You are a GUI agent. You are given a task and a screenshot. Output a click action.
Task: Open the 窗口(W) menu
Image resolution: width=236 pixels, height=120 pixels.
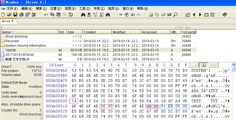click(128, 9)
